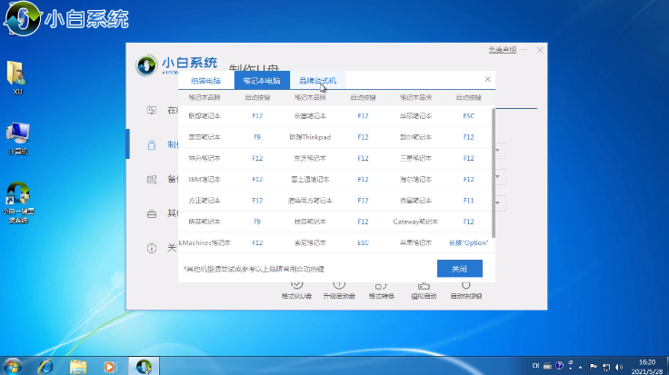Open Internet Explorer from the taskbar
The height and width of the screenshot is (375, 669).
[x=45, y=366]
